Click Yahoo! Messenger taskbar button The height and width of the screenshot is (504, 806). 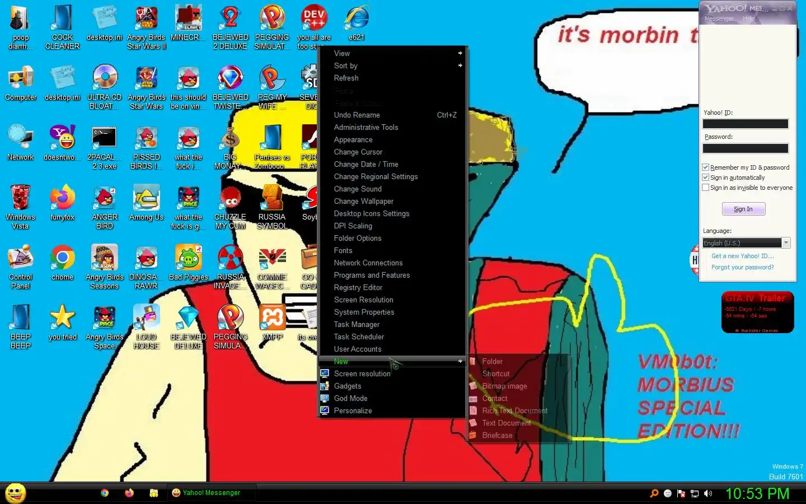[212, 493]
